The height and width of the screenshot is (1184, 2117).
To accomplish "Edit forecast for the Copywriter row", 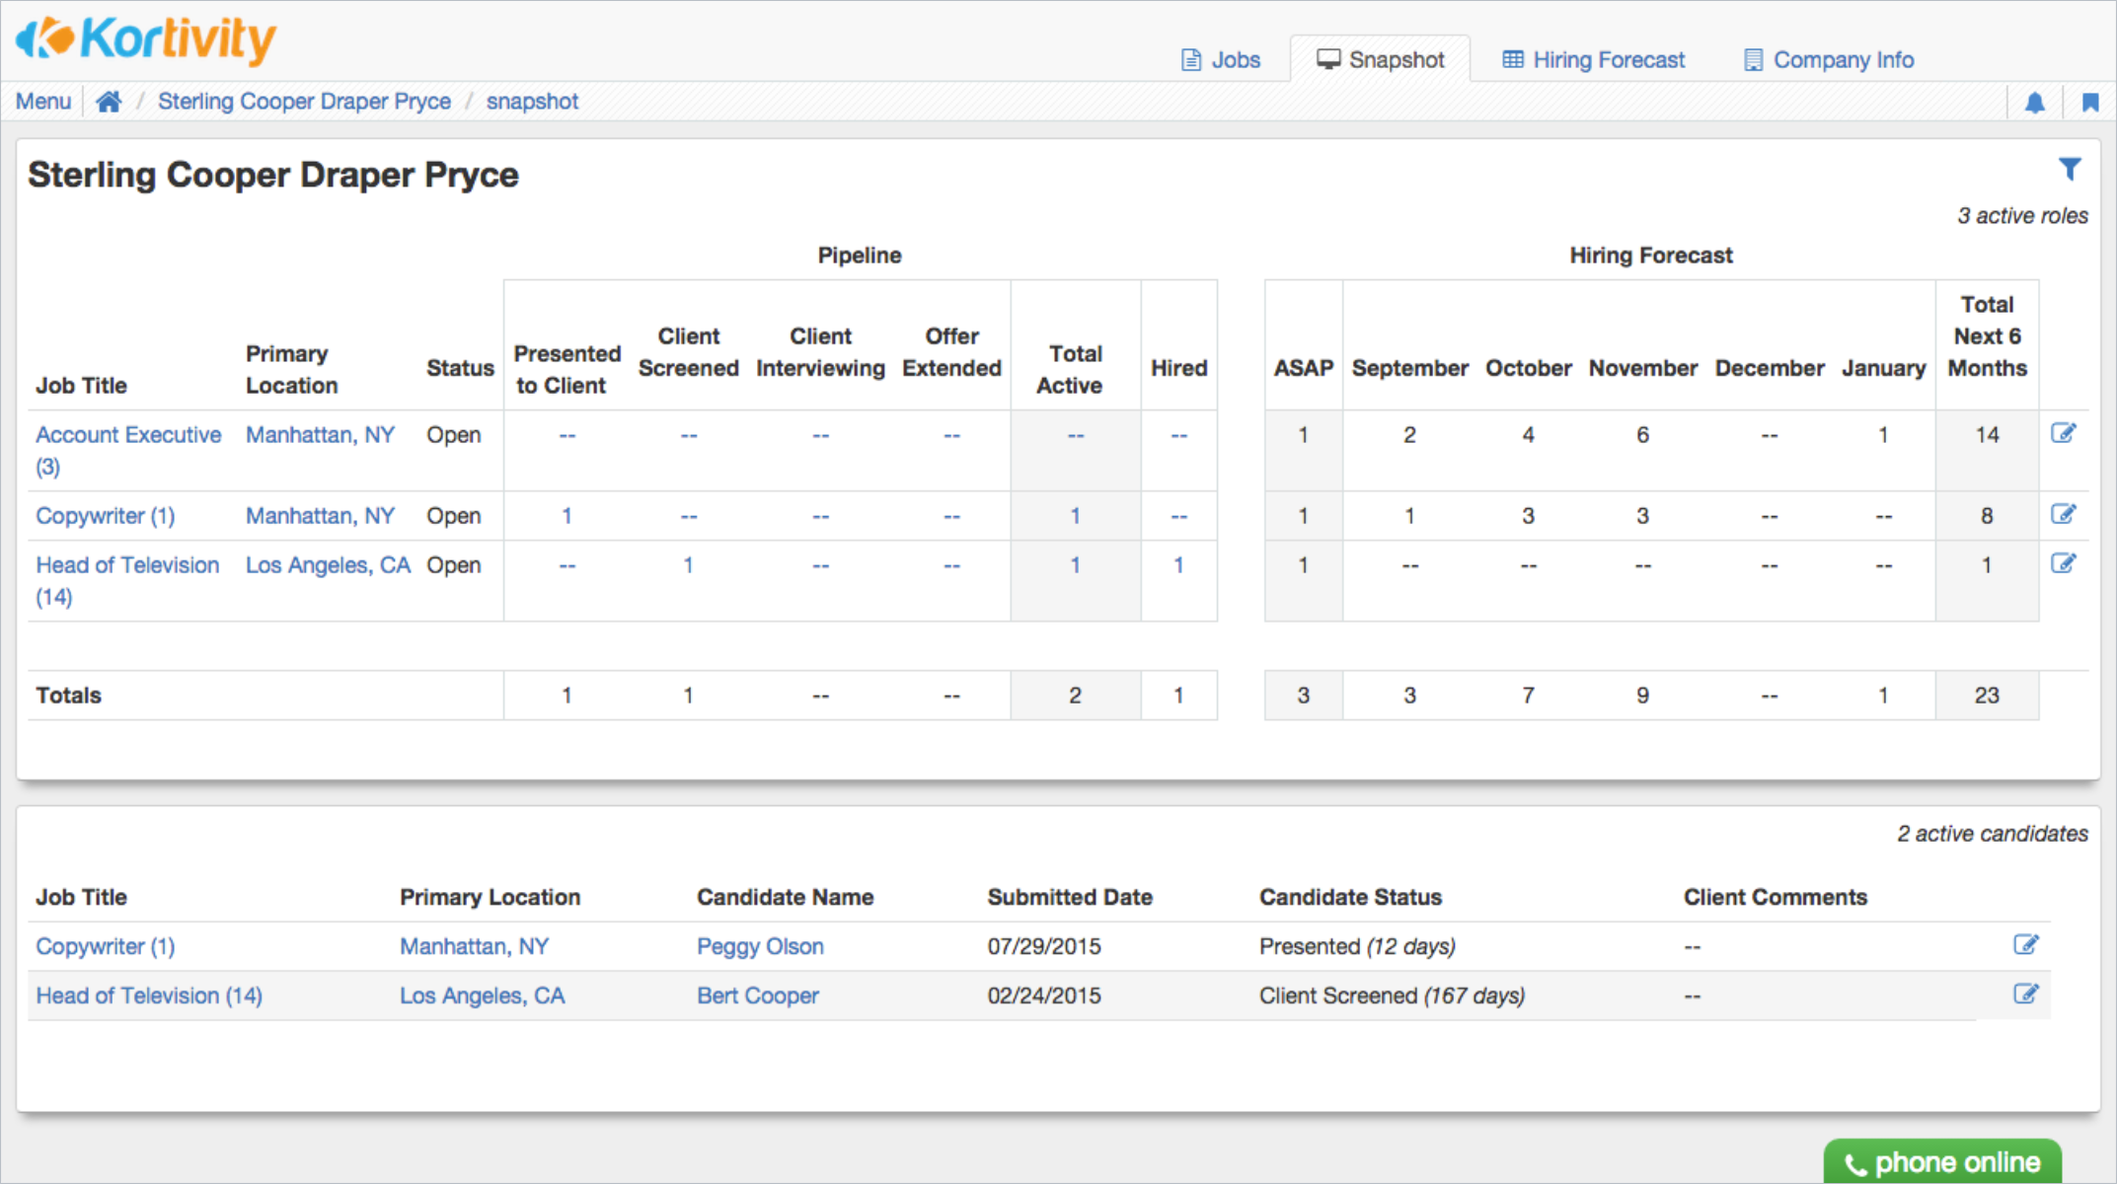I will tap(2063, 514).
